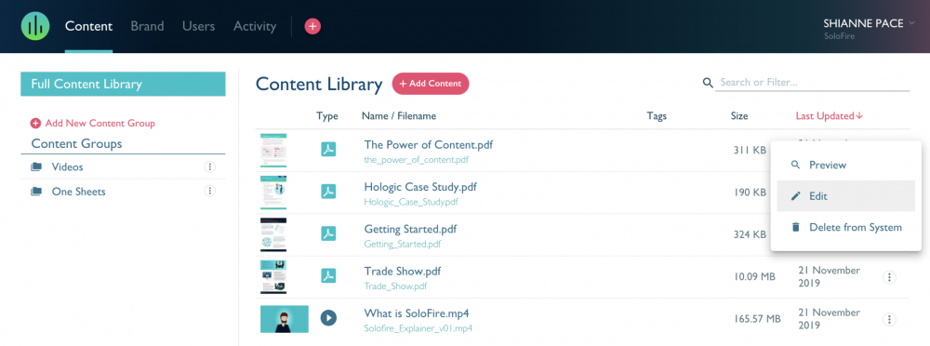Click the pencil icon beside Edit
This screenshot has width=930, height=346.
pos(796,196)
